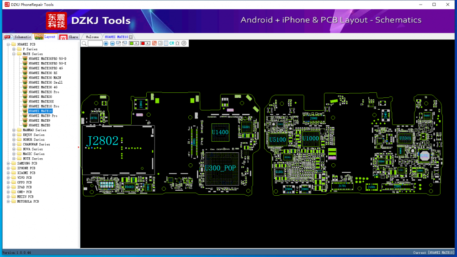Click the U300_POP chip on the board
The height and width of the screenshot is (257, 457).
[x=222, y=169]
